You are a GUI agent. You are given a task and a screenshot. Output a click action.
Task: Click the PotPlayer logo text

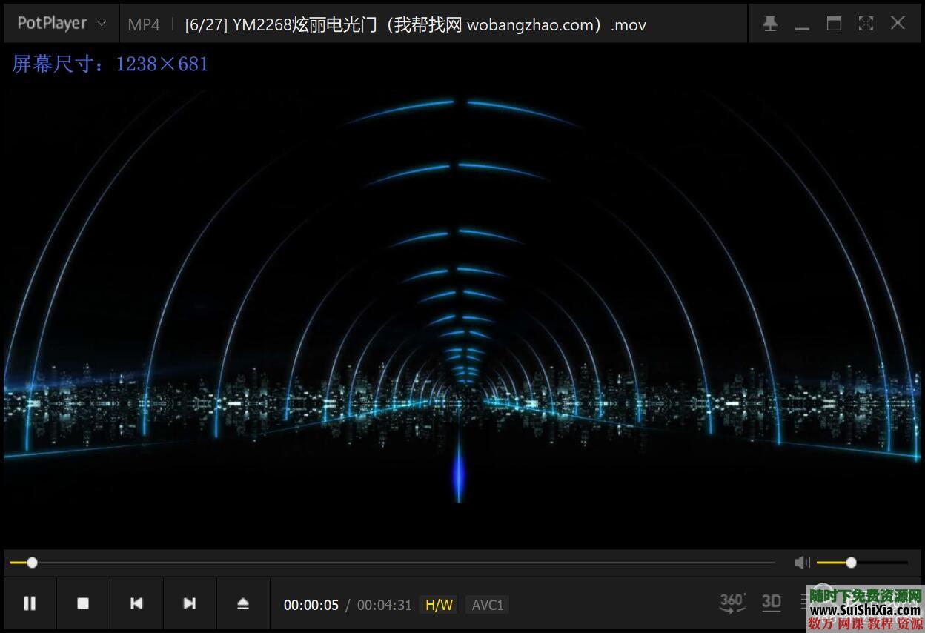[52, 23]
